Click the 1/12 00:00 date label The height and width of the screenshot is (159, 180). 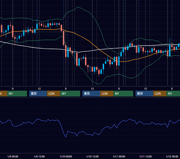172,156
